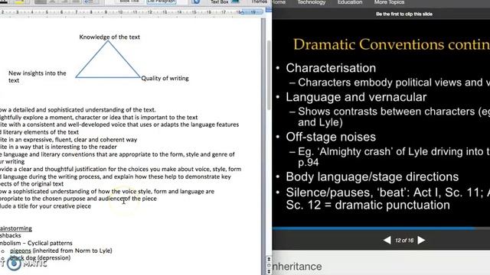Screen dimensions: 490x275
Task: Click the 'black dog (depression)' list item
Action: [x=40, y=258]
